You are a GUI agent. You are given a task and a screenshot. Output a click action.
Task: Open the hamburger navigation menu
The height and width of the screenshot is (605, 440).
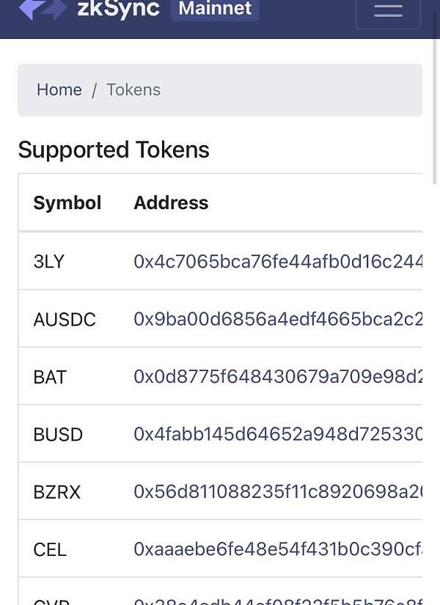tap(388, 11)
